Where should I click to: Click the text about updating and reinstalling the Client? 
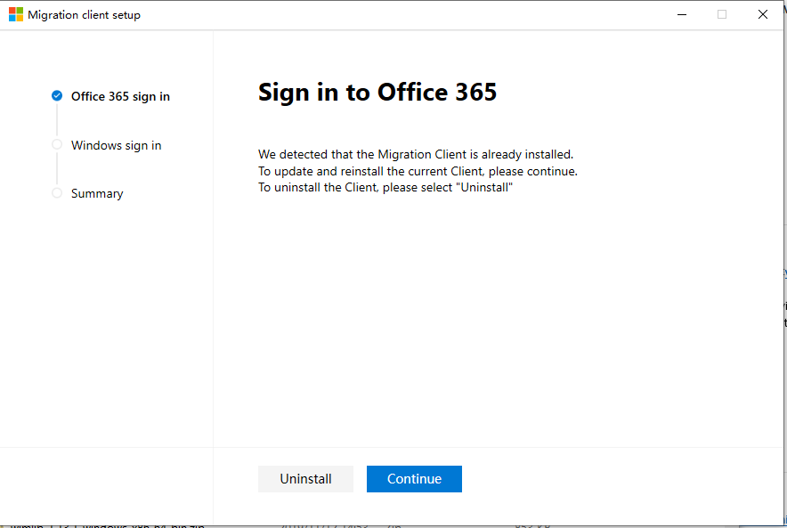tap(418, 171)
